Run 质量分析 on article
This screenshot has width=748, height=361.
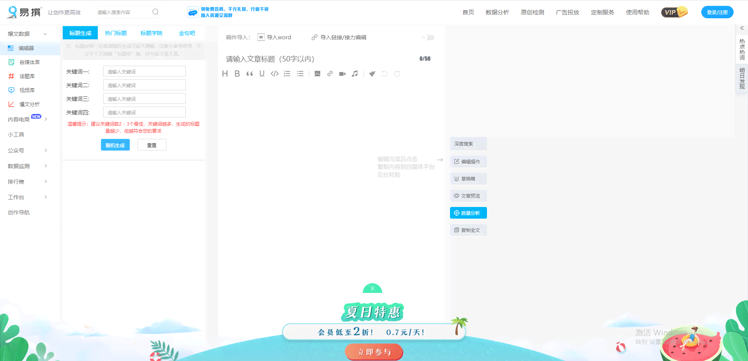[x=468, y=213]
